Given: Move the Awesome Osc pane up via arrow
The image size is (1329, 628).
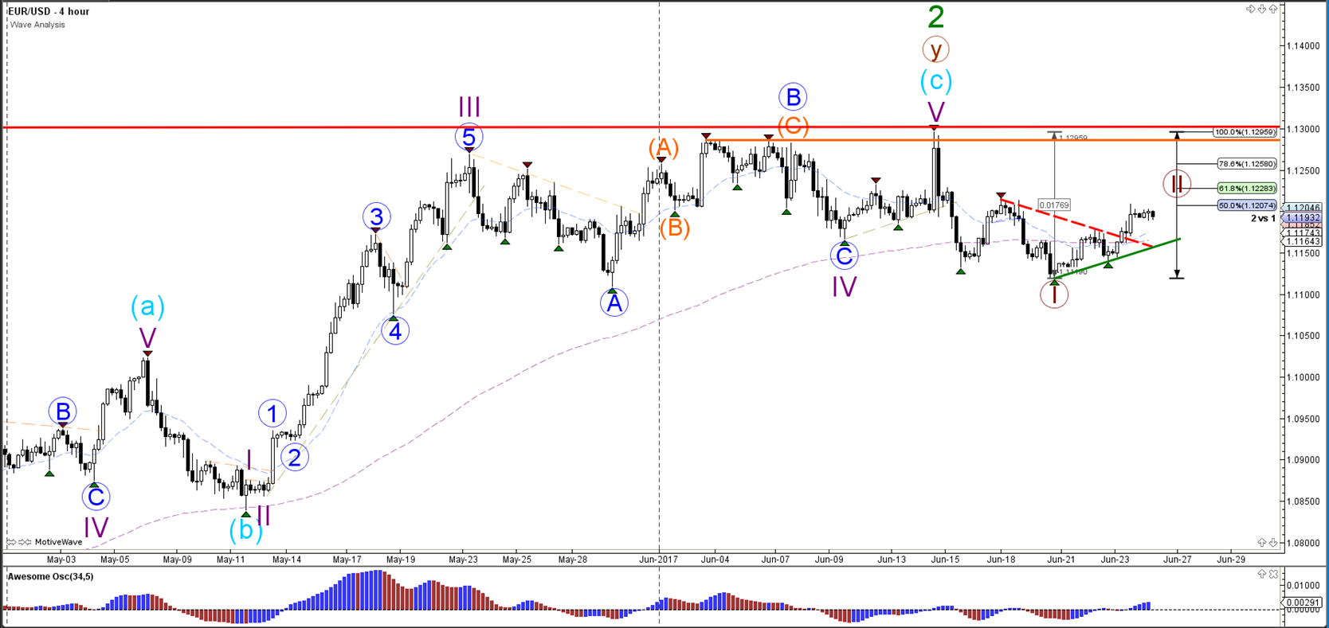Looking at the screenshot, I should tap(1262, 573).
